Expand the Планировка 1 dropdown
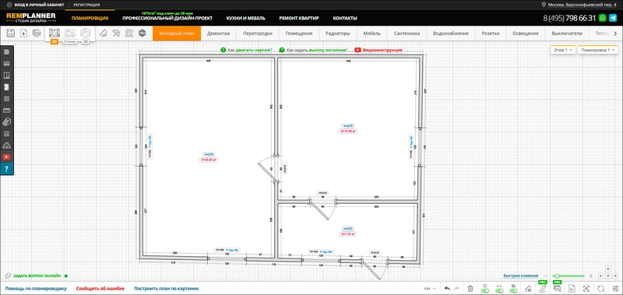623x295 pixels. [x=597, y=51]
